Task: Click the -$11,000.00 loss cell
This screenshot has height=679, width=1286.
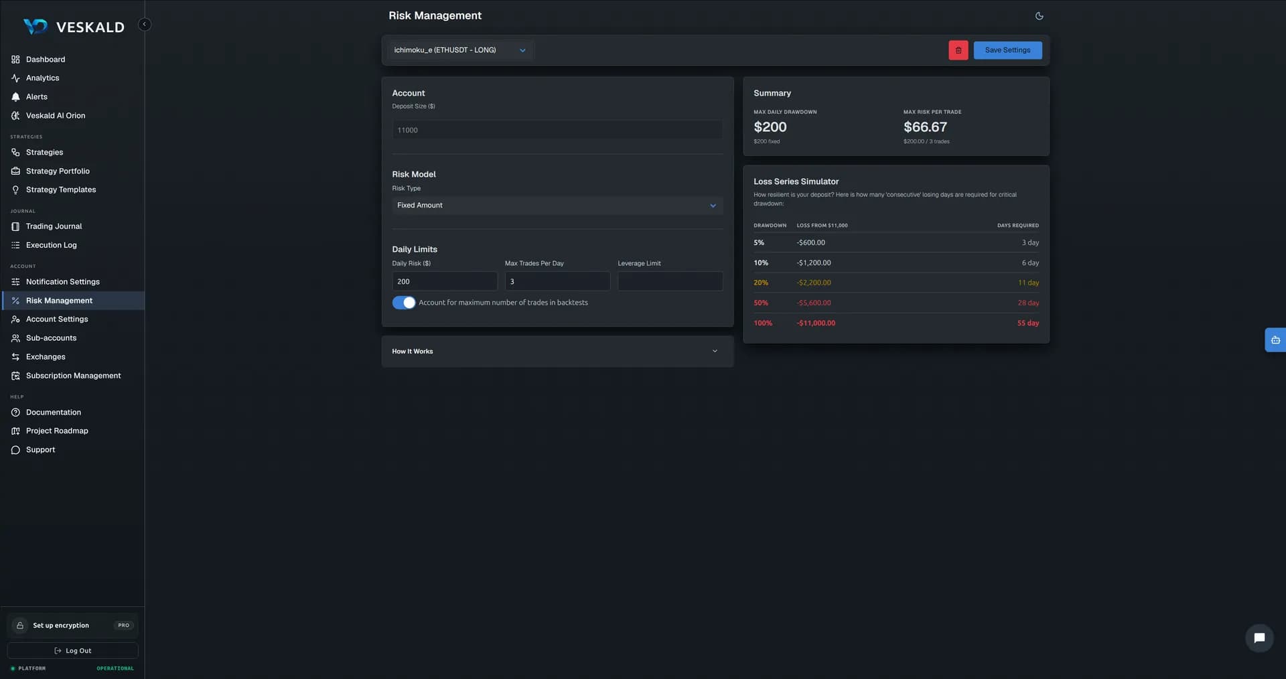Action: pyautogui.click(x=816, y=323)
